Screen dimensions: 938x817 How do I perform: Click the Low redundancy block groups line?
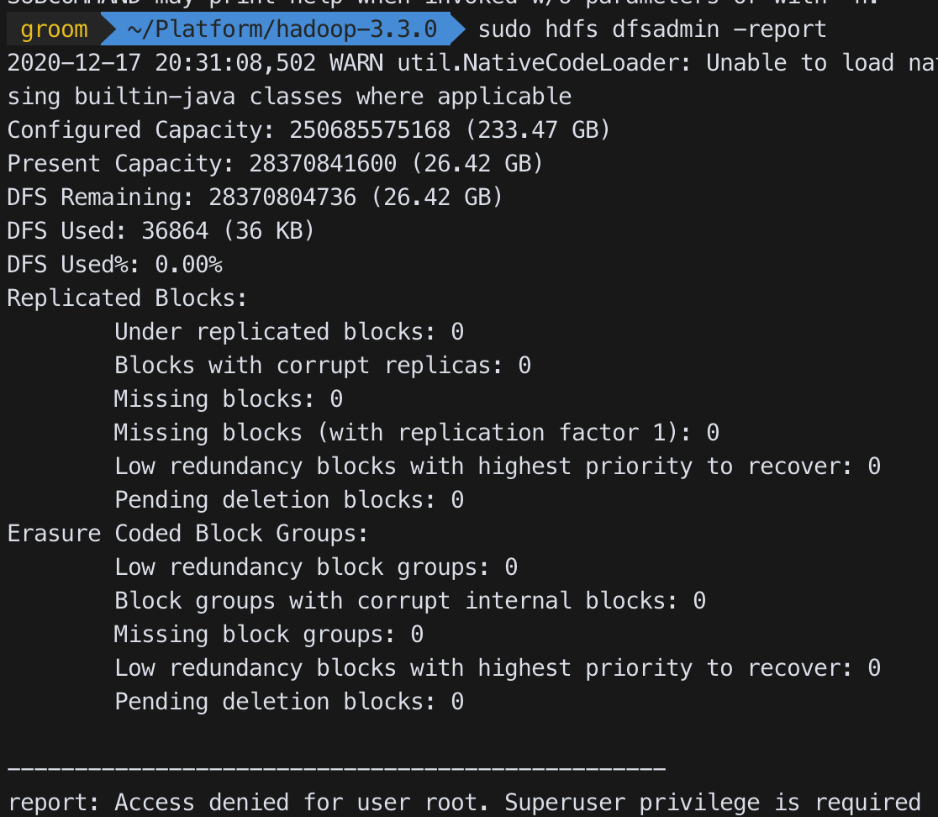click(316, 567)
